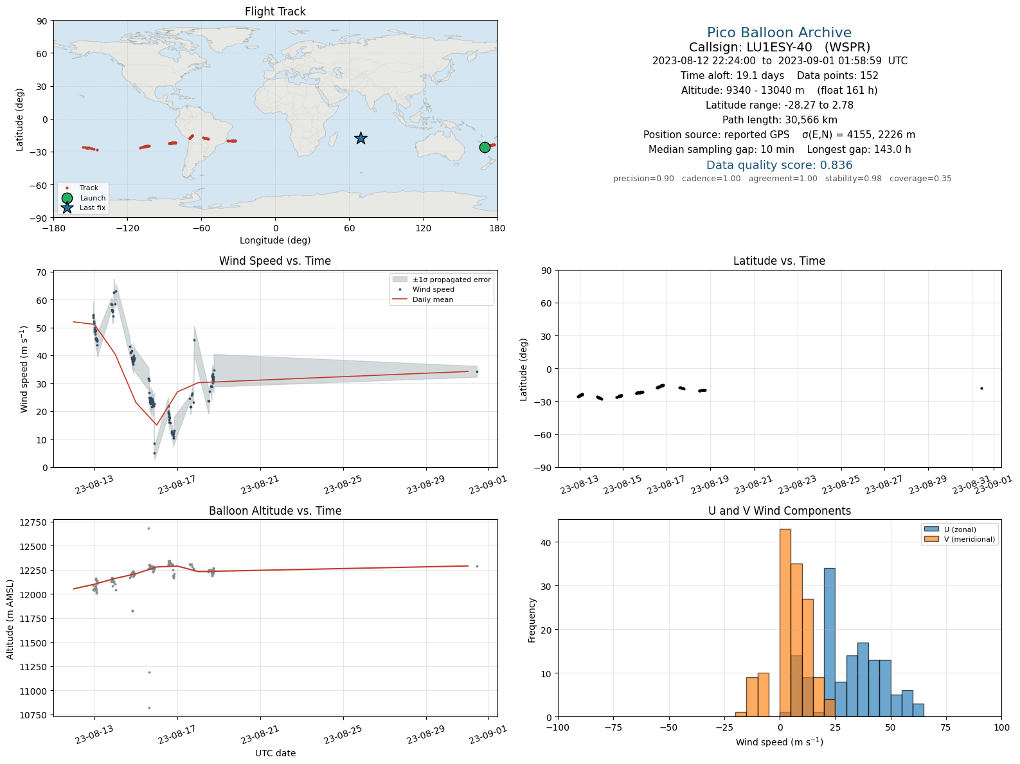Click the Balloon Altitude vs. Time title
1020x764 pixels.
coord(275,511)
